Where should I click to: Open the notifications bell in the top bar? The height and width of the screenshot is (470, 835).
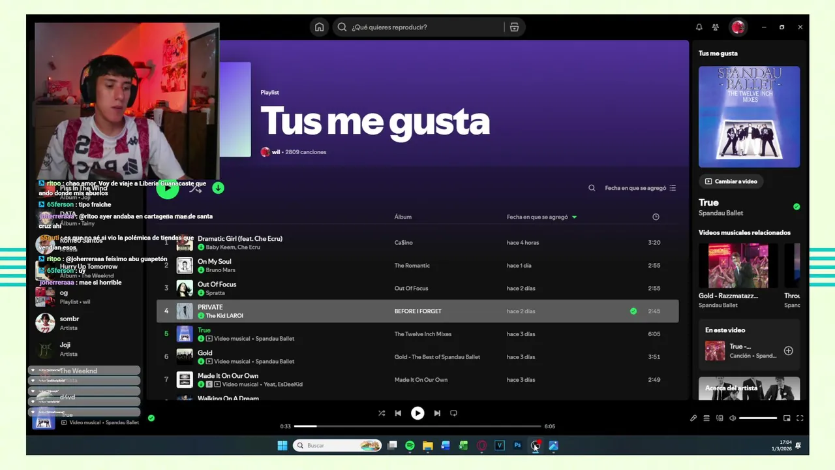click(x=699, y=27)
